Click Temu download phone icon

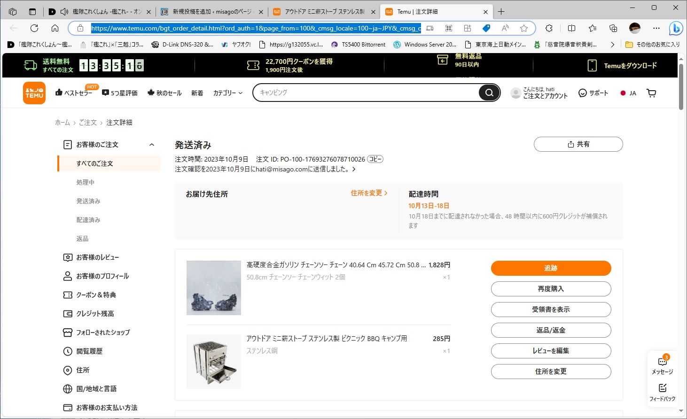[592, 66]
